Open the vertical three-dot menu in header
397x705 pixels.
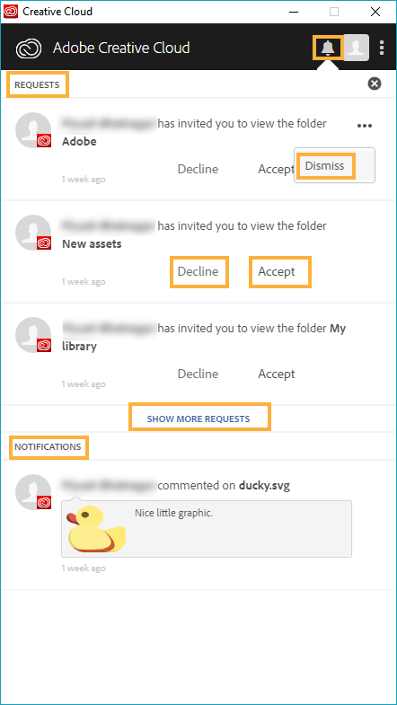(382, 48)
